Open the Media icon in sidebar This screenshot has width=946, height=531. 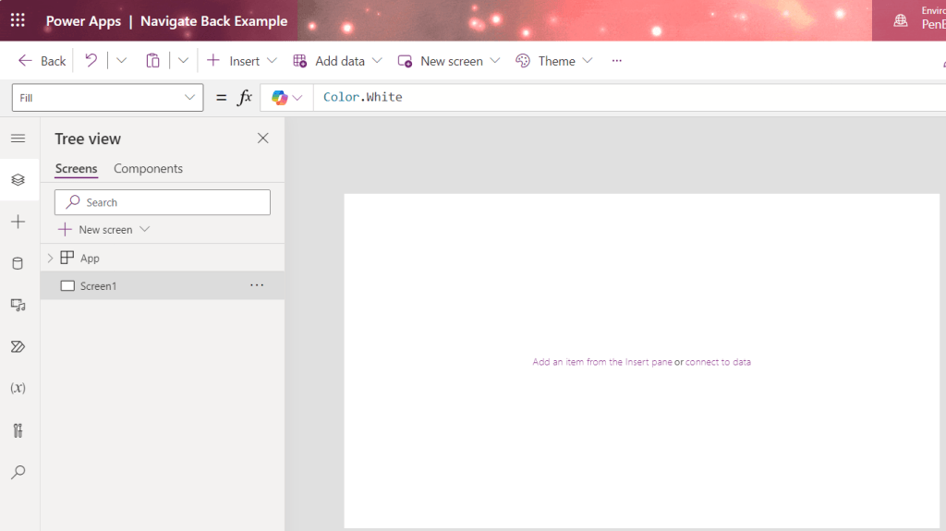18,305
